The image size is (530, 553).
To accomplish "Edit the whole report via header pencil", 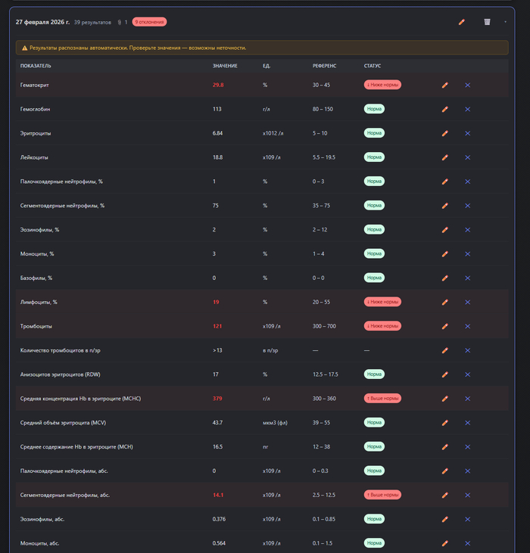I will click(x=461, y=22).
